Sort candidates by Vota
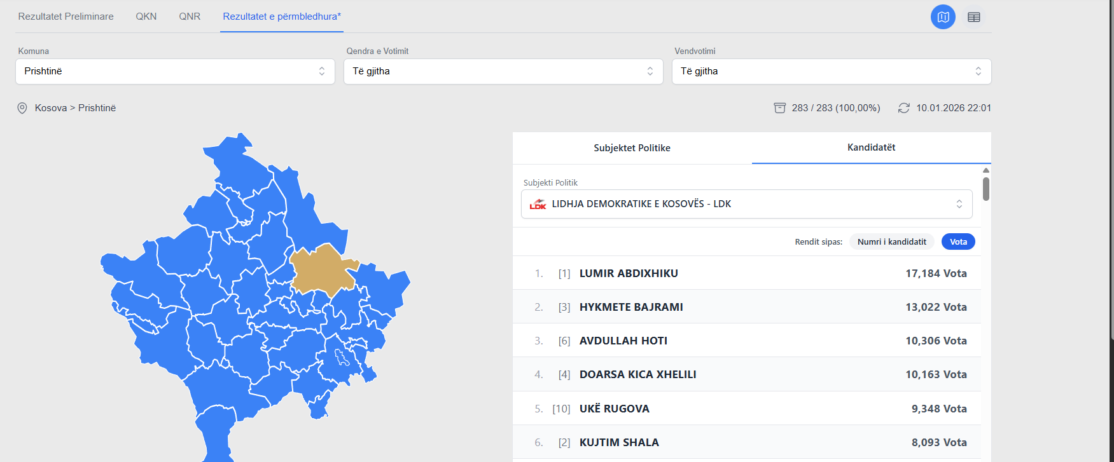 [957, 241]
